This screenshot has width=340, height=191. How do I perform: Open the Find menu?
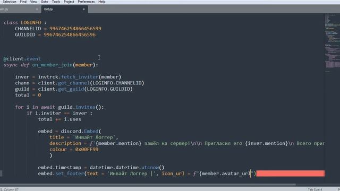23,2
